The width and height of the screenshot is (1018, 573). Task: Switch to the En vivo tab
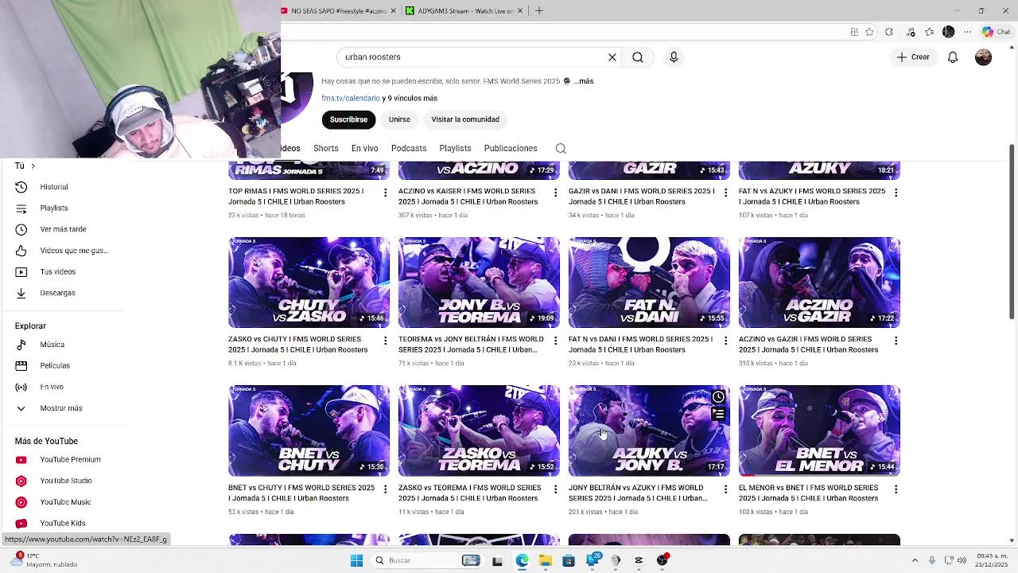point(365,149)
